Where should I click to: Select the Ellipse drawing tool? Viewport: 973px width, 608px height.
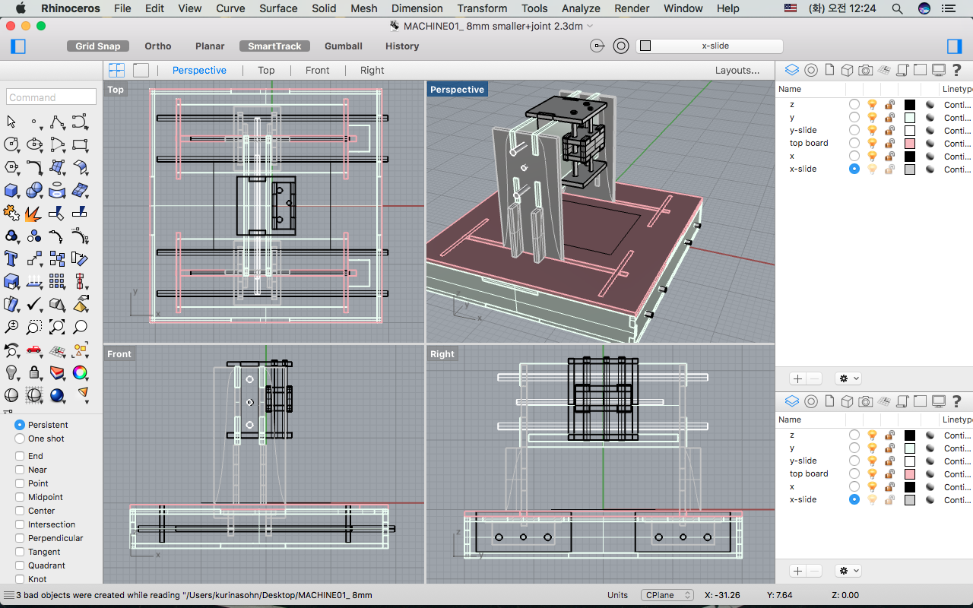(x=34, y=144)
